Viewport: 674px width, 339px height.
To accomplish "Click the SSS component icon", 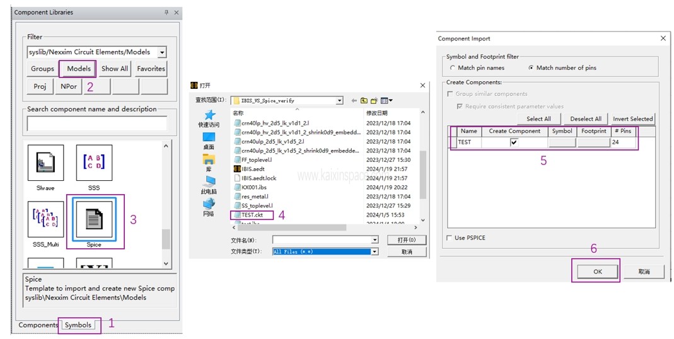I will coord(94,163).
